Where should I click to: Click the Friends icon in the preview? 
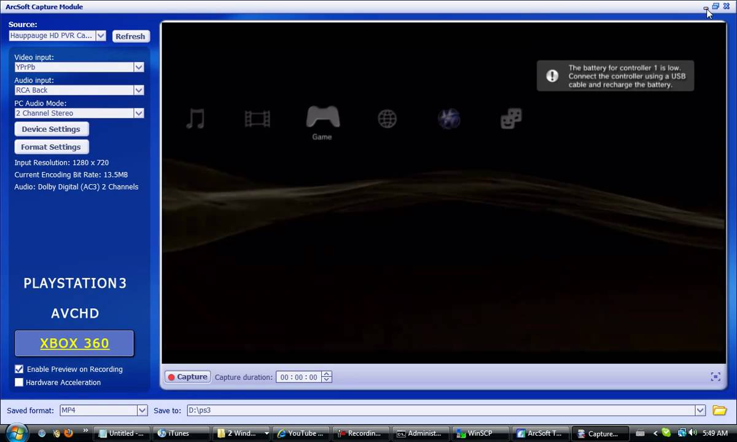click(511, 118)
